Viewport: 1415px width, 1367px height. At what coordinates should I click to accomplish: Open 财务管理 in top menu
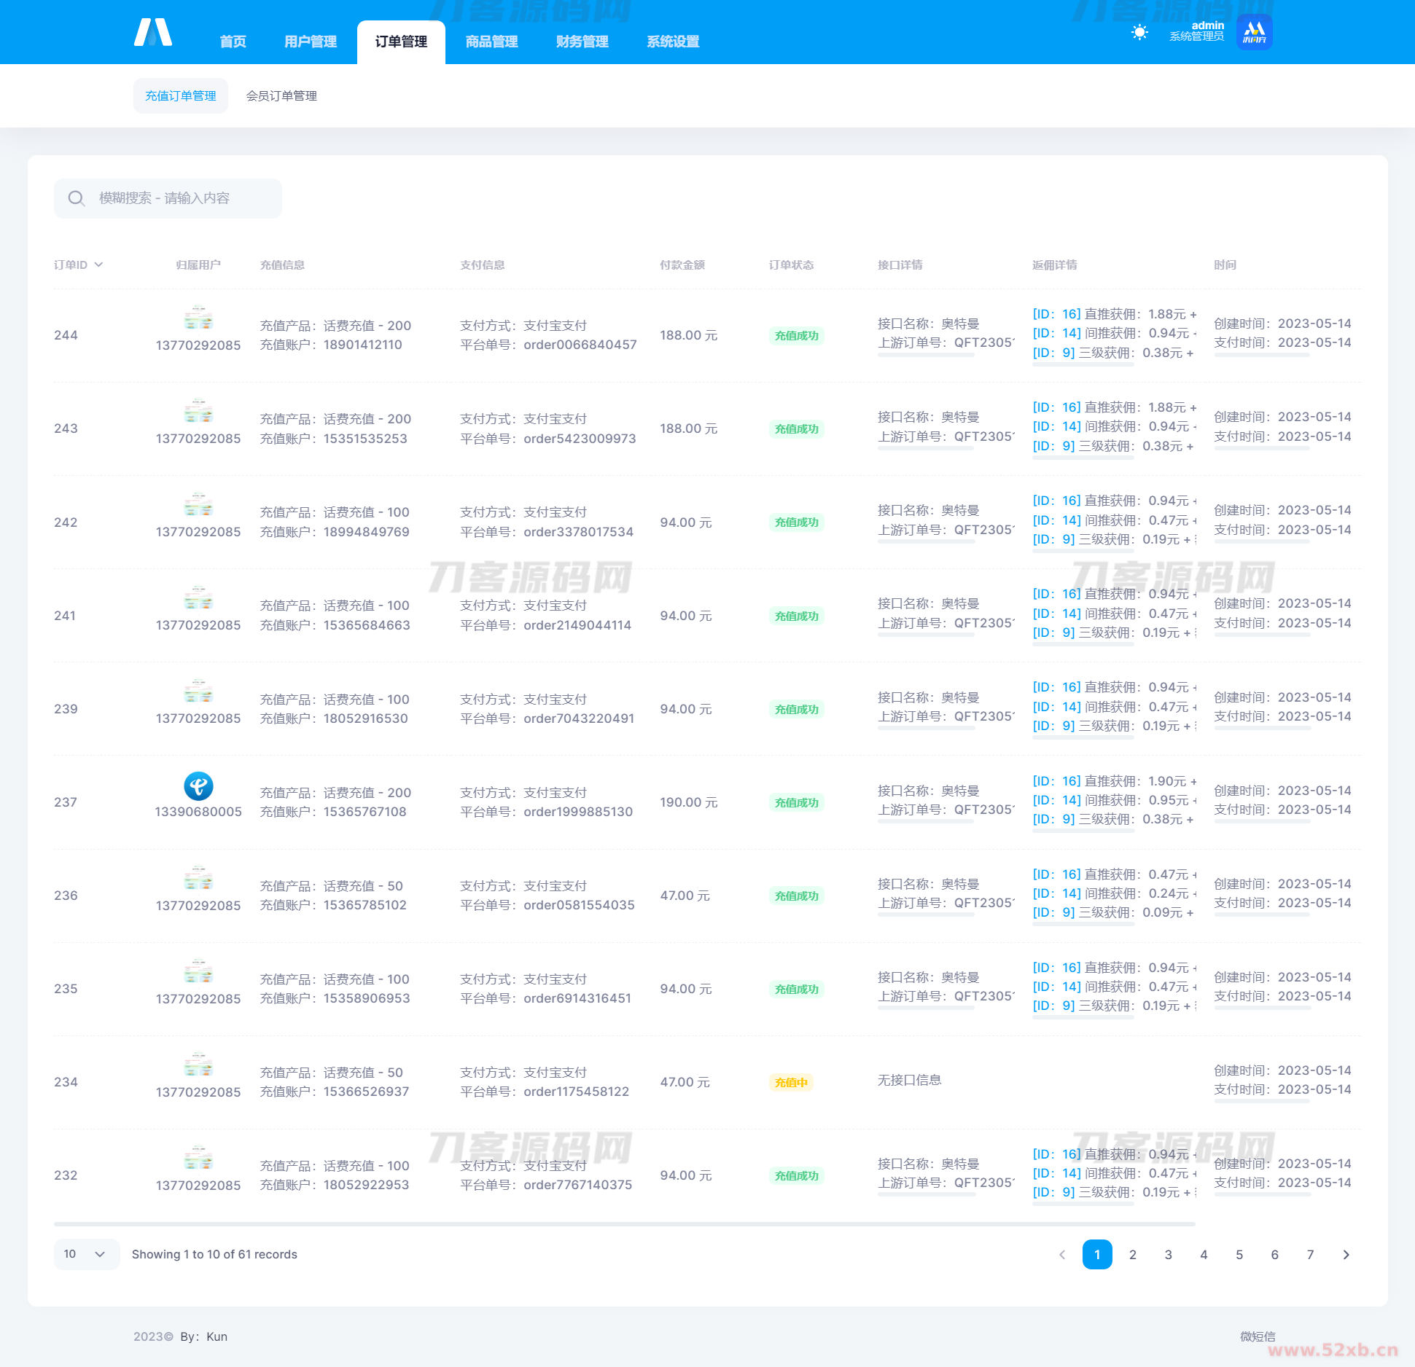click(x=582, y=42)
